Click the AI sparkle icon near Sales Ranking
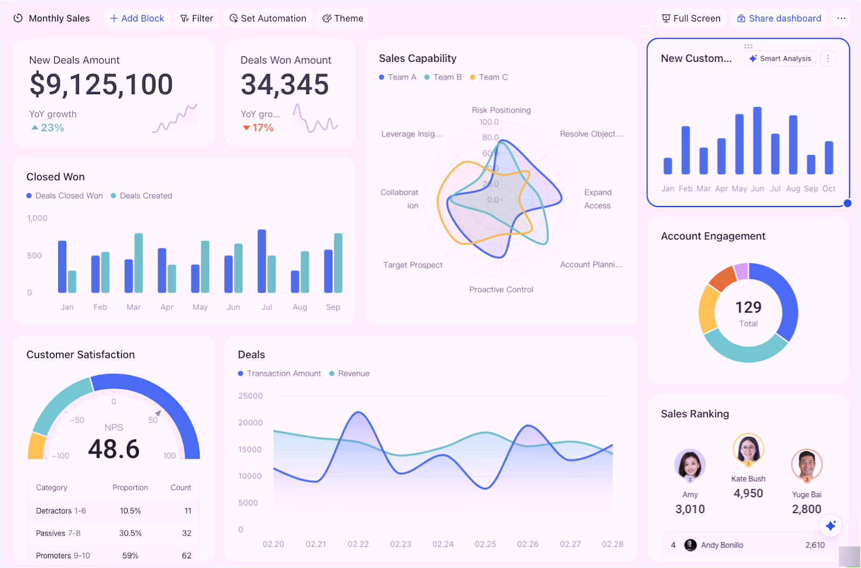The image size is (861, 568). 831,526
